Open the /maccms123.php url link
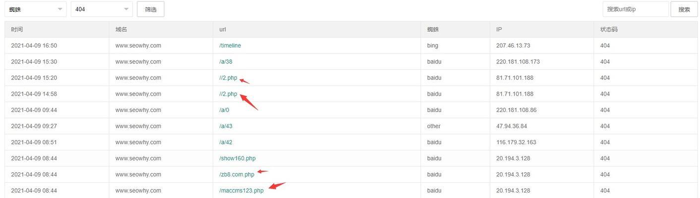Image resolution: width=700 pixels, height=198 pixels. [241, 191]
